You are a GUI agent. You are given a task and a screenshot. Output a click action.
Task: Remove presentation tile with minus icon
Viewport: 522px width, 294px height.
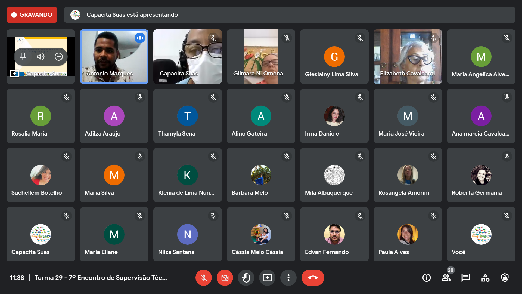pos(59,57)
